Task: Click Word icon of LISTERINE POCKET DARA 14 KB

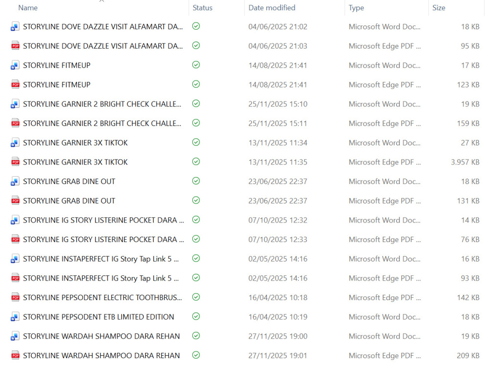Action: point(15,220)
